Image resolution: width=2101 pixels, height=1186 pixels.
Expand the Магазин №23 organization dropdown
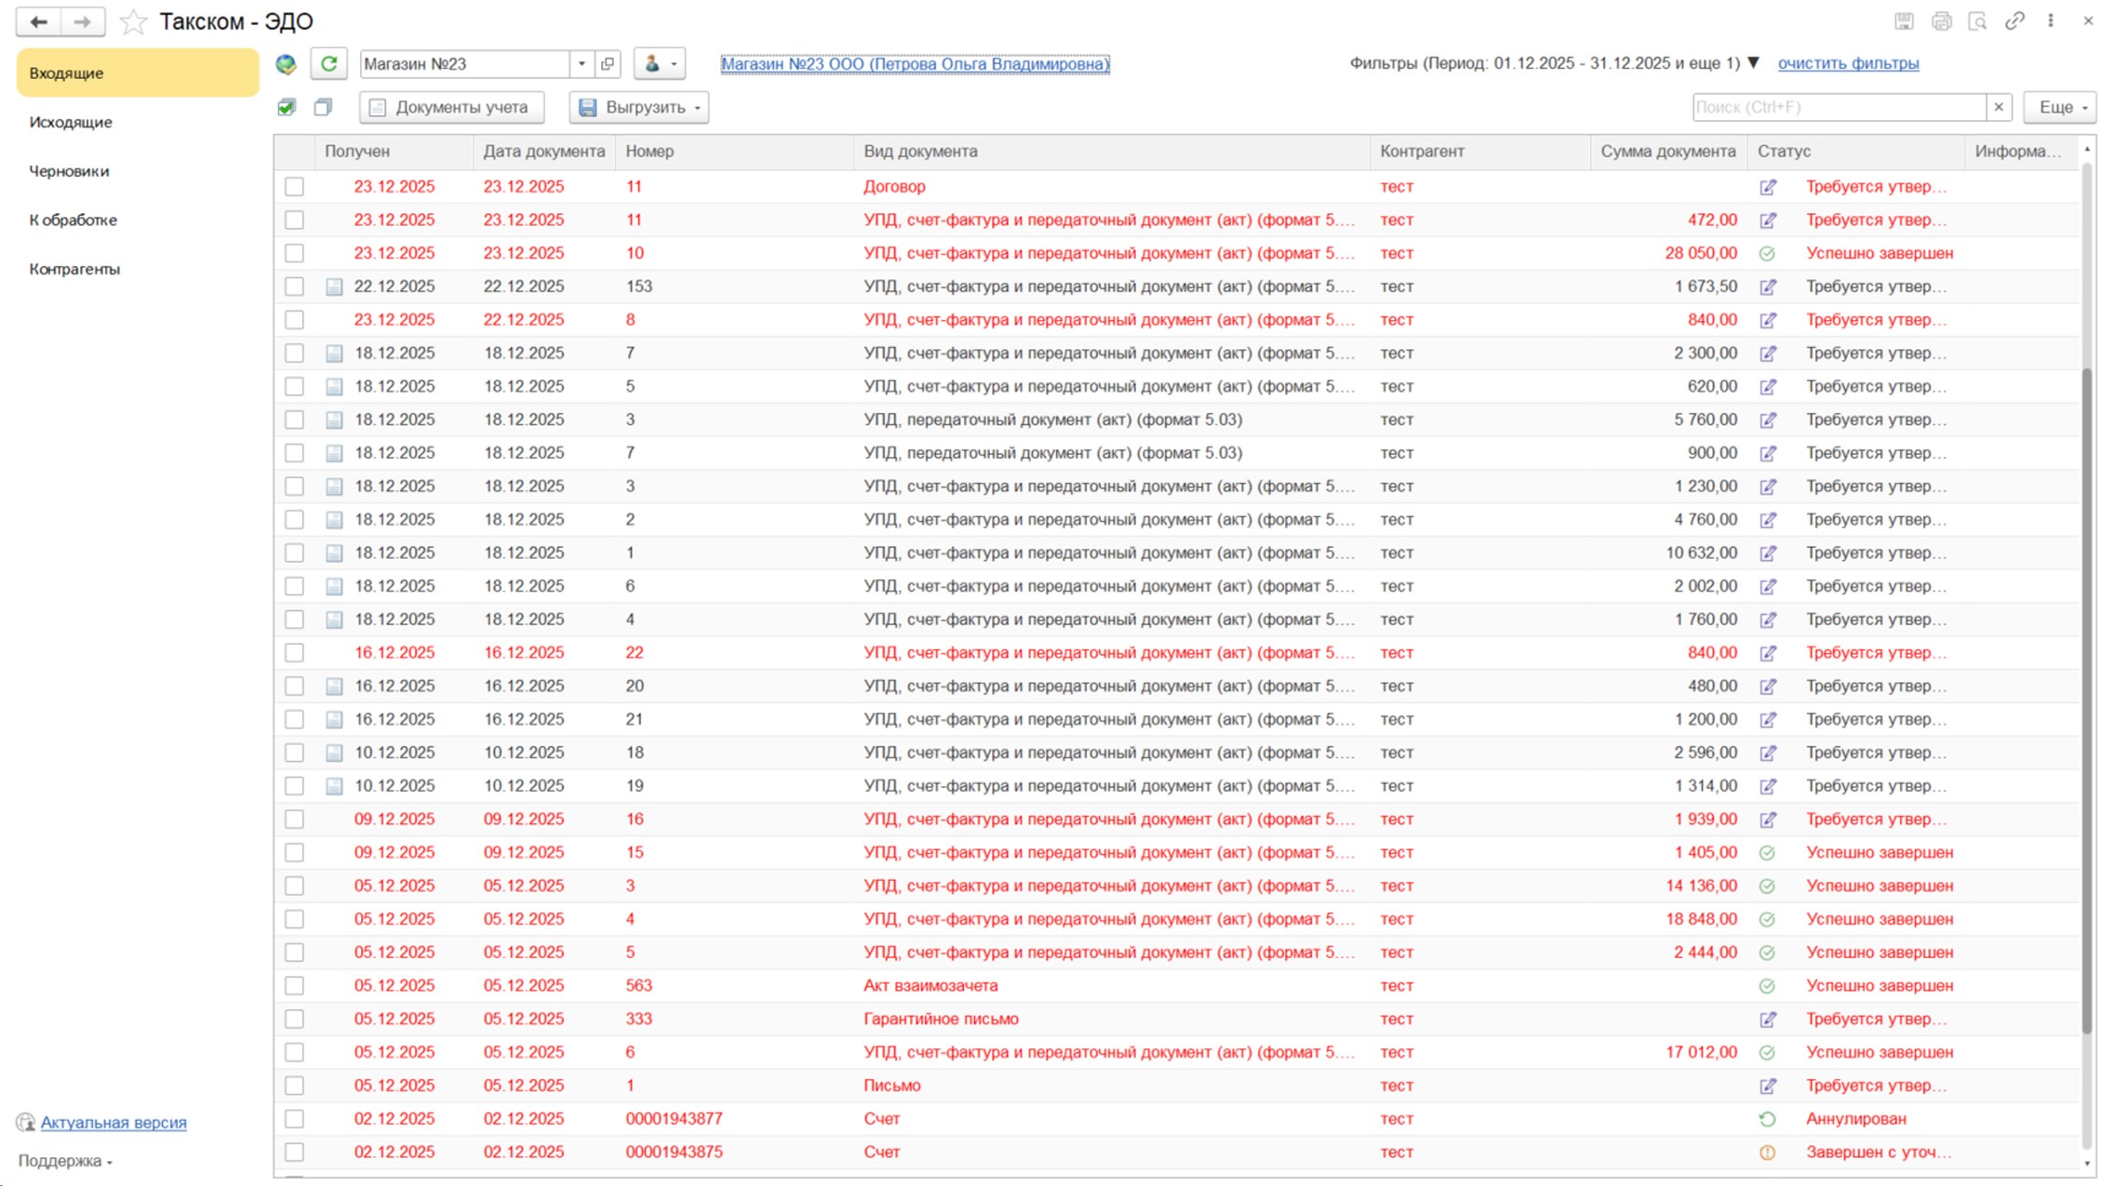(x=582, y=63)
